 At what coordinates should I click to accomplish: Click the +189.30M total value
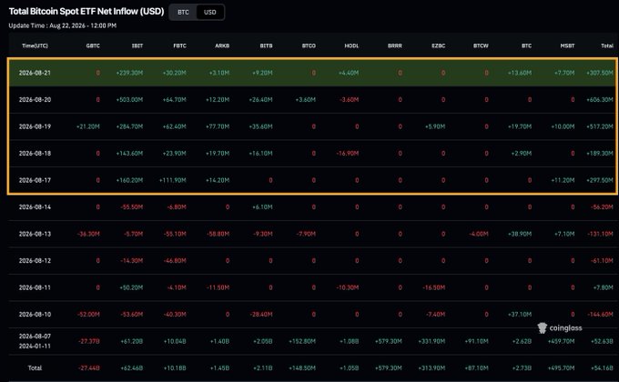(x=600, y=154)
